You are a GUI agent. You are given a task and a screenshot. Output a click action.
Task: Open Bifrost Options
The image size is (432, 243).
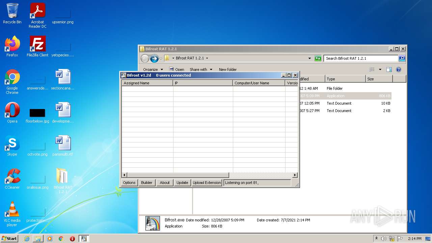click(129, 183)
